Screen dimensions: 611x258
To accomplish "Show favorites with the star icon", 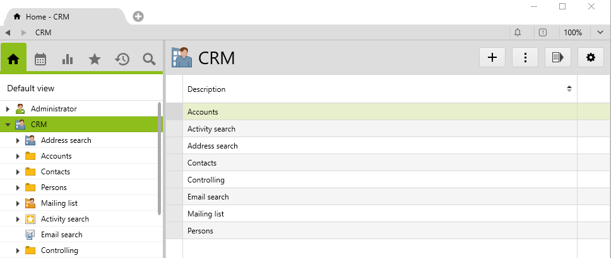I will [x=95, y=59].
